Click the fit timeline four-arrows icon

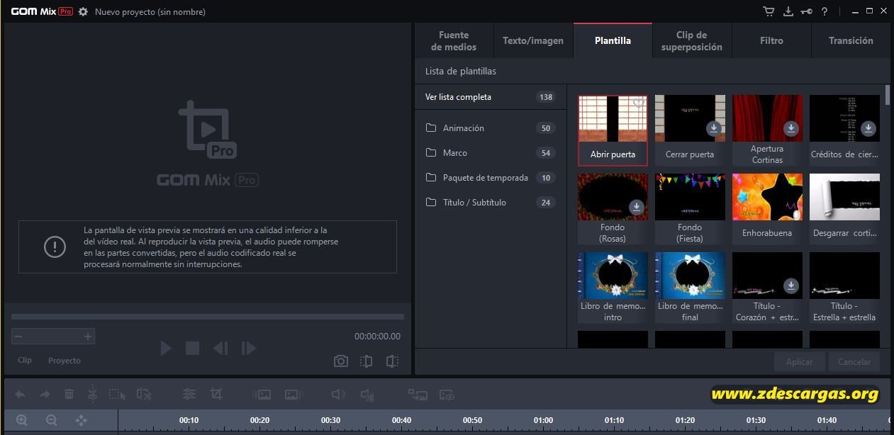click(81, 420)
